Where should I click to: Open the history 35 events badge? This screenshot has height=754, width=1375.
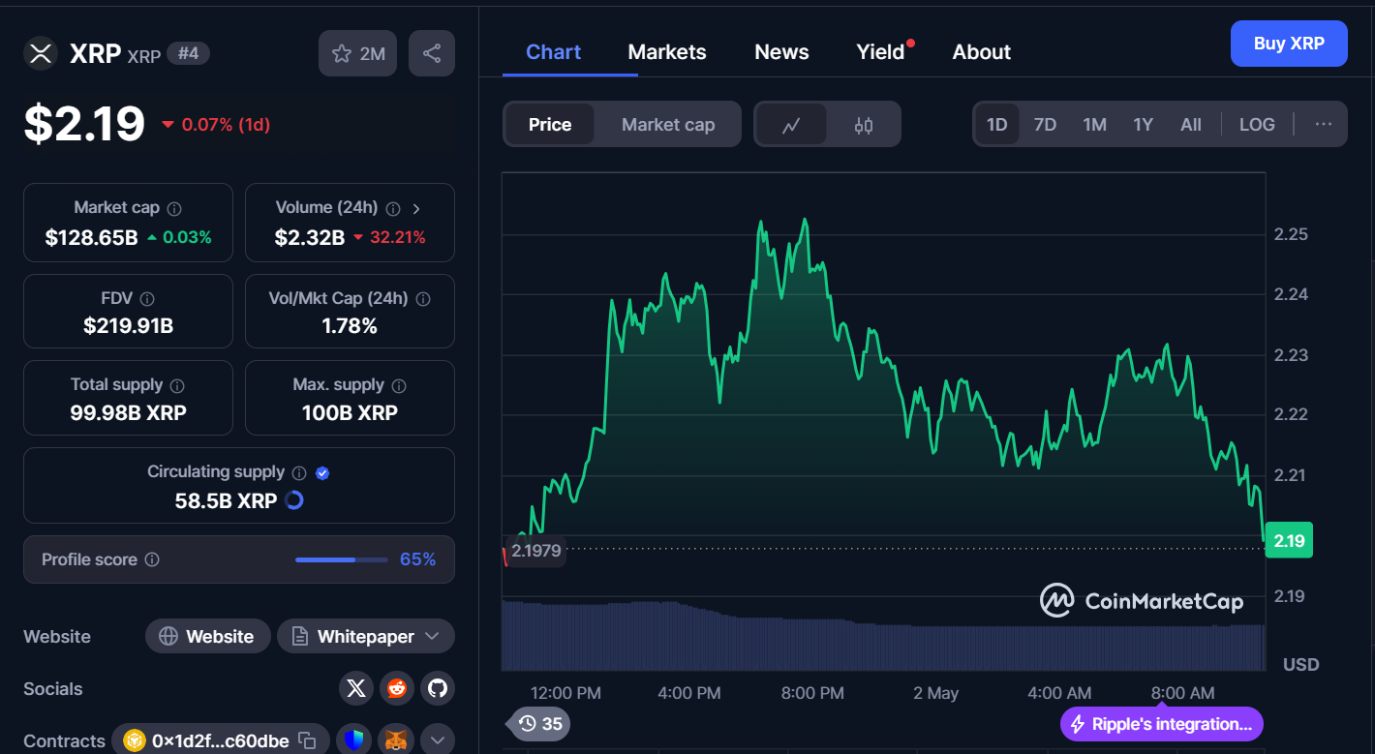pos(539,723)
